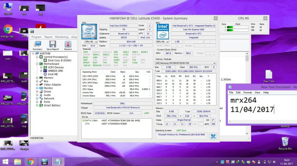
Task: Click the Notepad title bar icon
Action: [x=230, y=87]
